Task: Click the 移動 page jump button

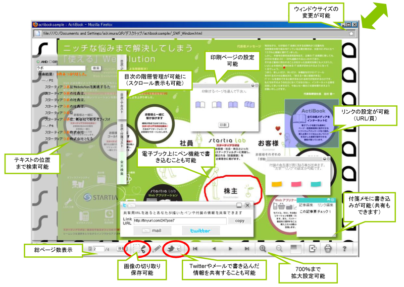Action: click(121, 249)
